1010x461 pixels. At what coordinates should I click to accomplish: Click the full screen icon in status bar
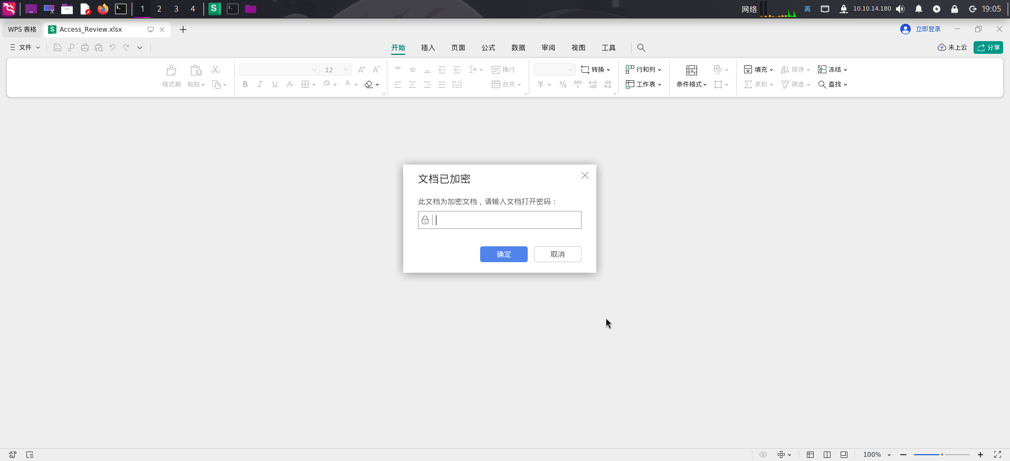[x=997, y=455]
